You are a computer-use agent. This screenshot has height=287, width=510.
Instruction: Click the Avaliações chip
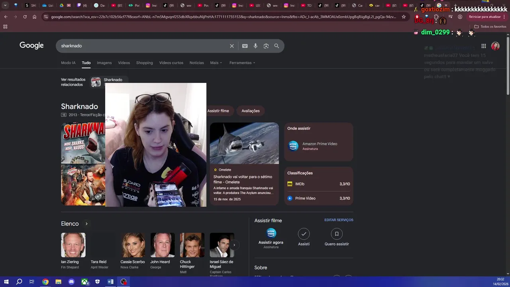point(251,111)
